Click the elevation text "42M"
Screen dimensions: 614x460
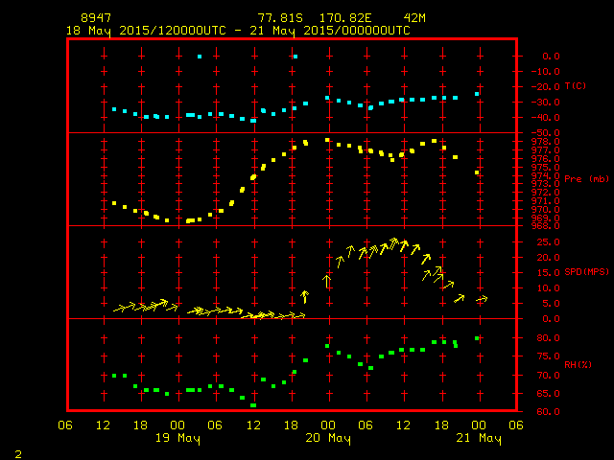[x=414, y=18]
